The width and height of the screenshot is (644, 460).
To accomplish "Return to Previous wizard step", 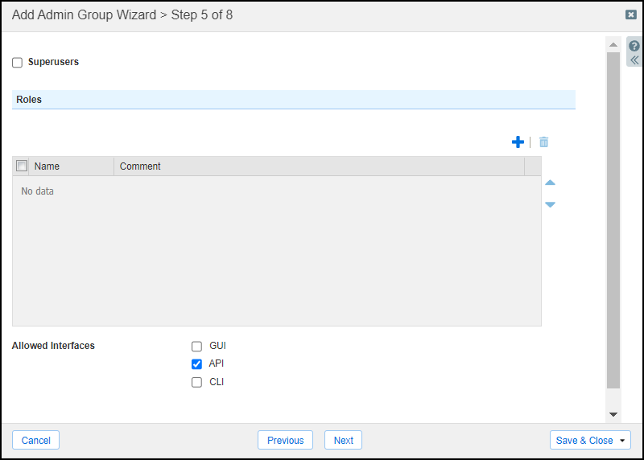I will [285, 440].
